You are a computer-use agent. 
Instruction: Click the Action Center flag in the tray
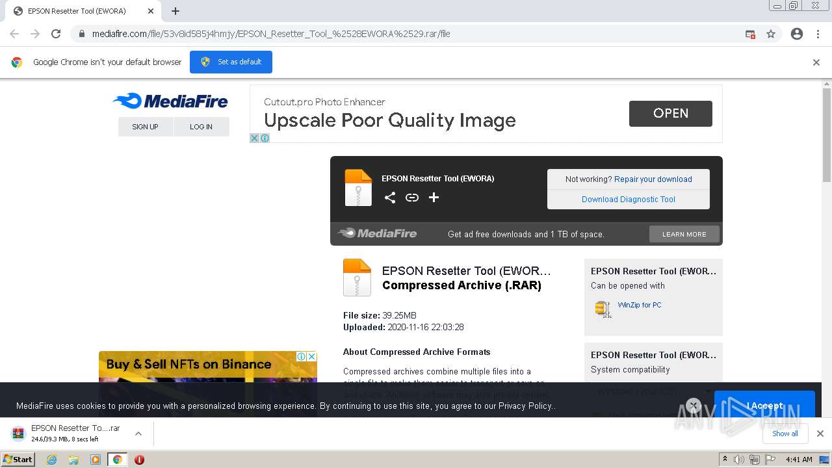point(770,460)
